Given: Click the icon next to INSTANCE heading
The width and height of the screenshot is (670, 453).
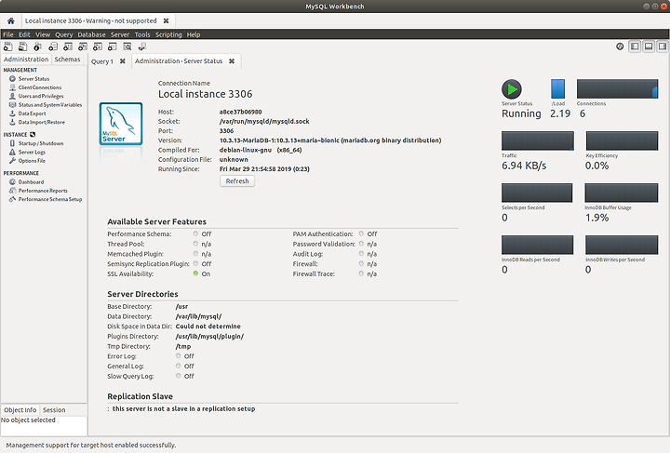Looking at the screenshot, I should 33,135.
